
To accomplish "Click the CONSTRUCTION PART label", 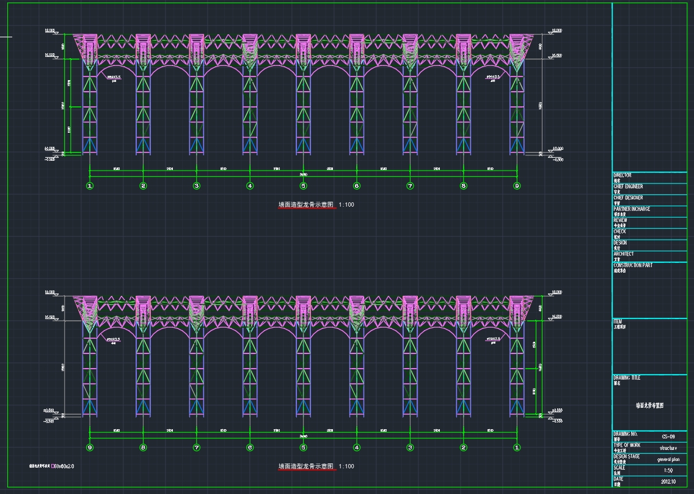I will (633, 265).
